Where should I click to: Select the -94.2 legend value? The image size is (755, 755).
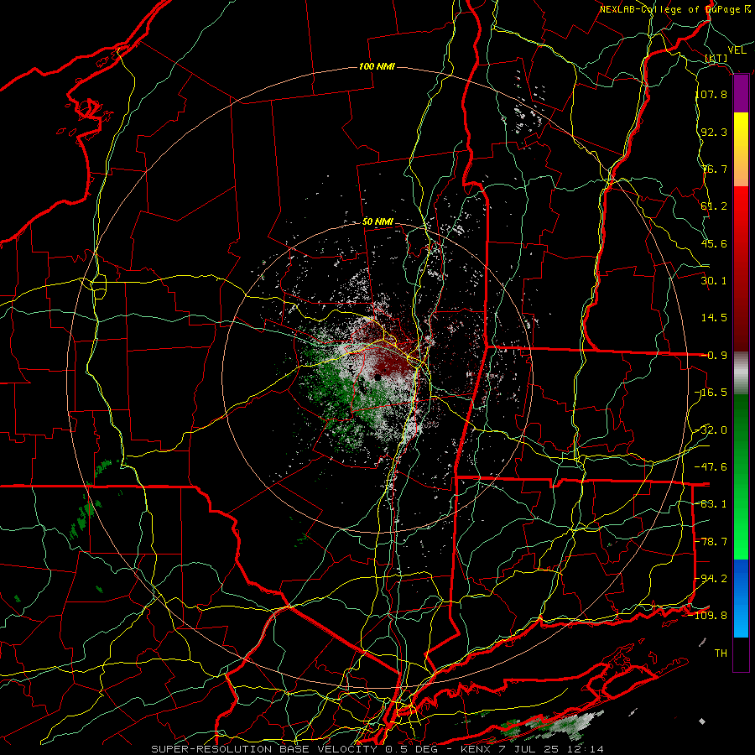[711, 578]
